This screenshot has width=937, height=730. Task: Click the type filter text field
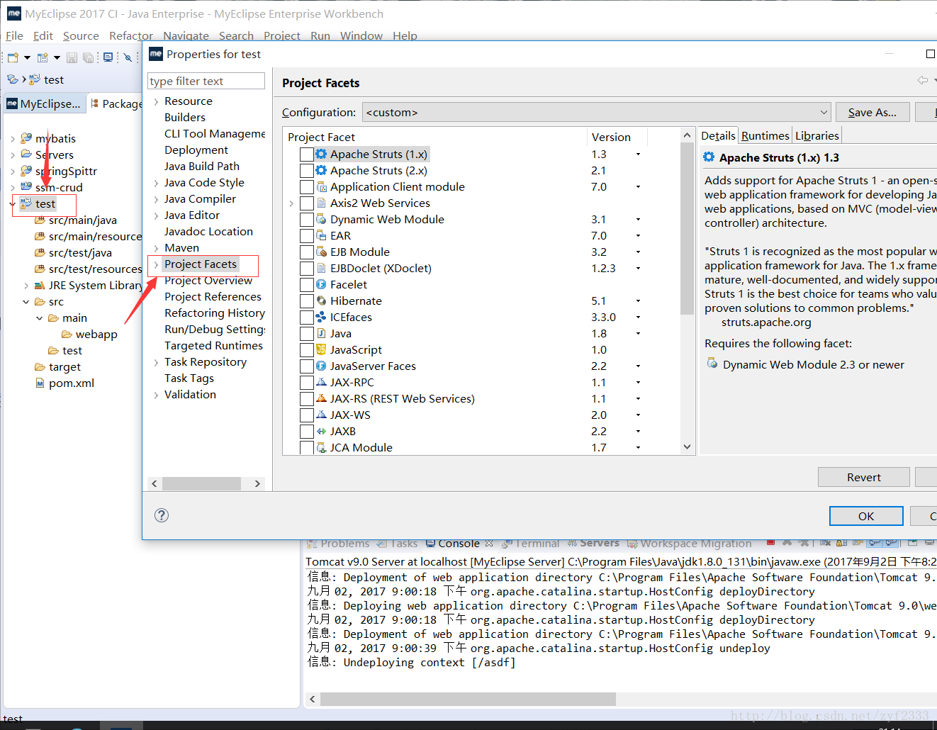(206, 81)
